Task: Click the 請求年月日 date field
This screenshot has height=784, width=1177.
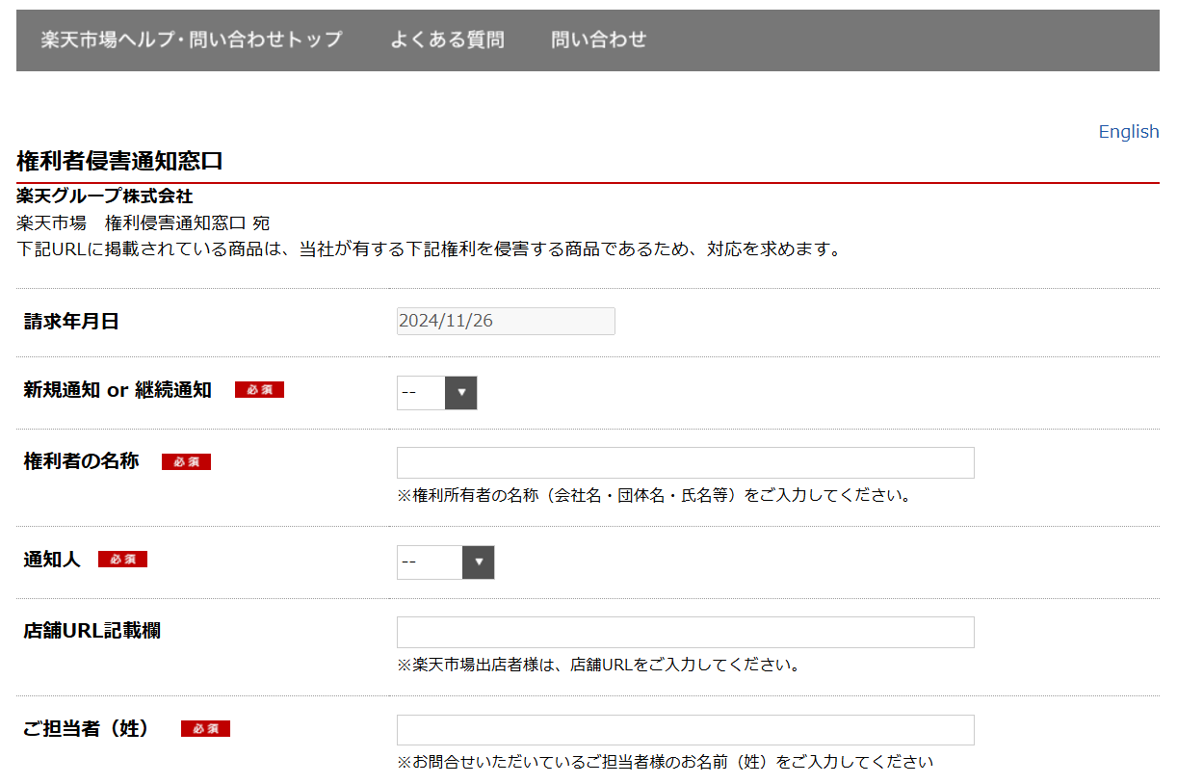Action: pos(506,321)
